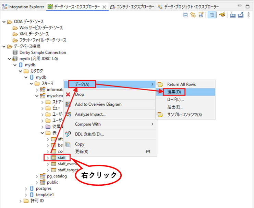Click the Link with Editor arrows icon
Screen dimensions: 254x208
tap(193, 15)
